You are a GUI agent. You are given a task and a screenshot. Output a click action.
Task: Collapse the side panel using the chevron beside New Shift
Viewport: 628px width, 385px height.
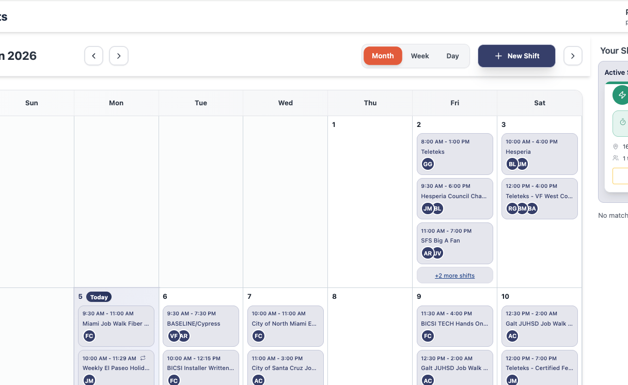(x=573, y=56)
